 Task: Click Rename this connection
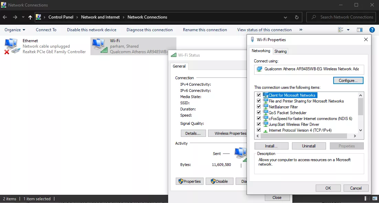(x=205, y=29)
